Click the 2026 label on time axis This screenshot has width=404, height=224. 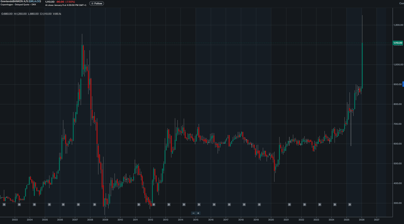pos(362,220)
